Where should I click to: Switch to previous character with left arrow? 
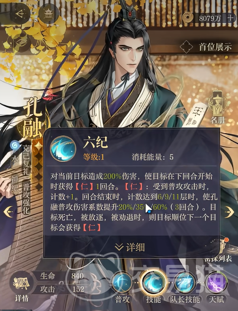8,212
